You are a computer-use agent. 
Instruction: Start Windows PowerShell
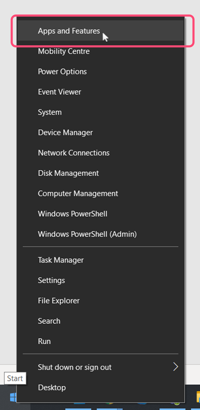pyautogui.click(x=73, y=214)
